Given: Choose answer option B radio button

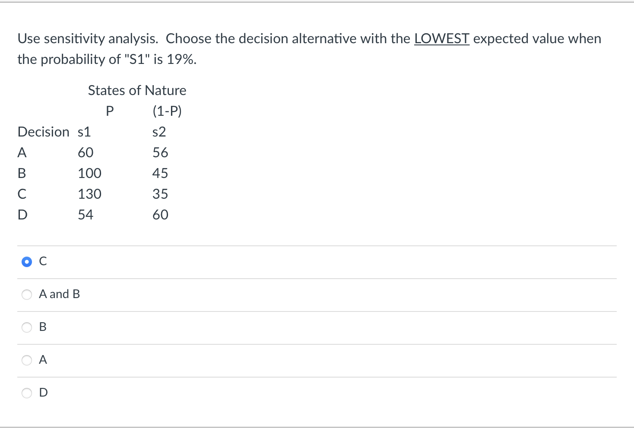Looking at the screenshot, I should click(26, 327).
